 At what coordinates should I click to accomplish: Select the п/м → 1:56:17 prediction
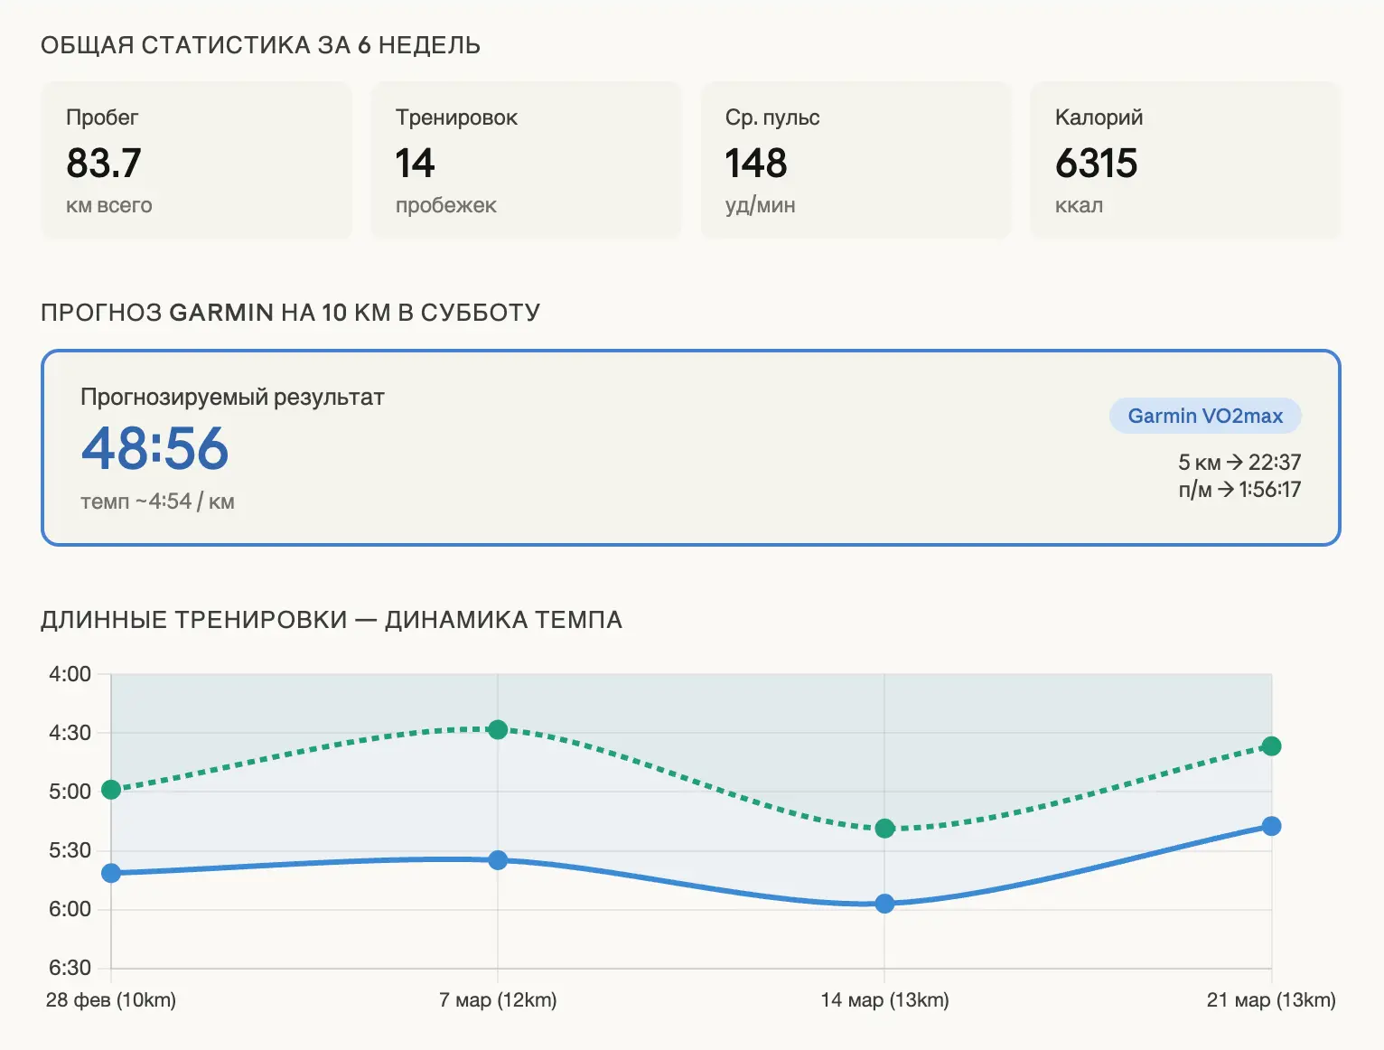(1239, 490)
